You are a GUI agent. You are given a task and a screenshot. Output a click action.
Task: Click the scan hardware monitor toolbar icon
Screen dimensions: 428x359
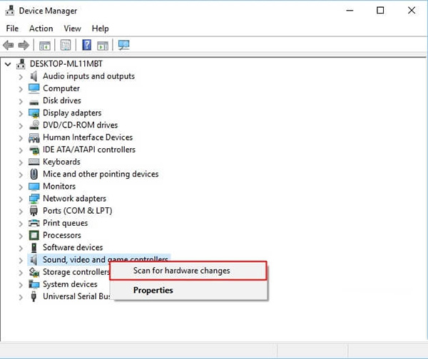tap(123, 46)
